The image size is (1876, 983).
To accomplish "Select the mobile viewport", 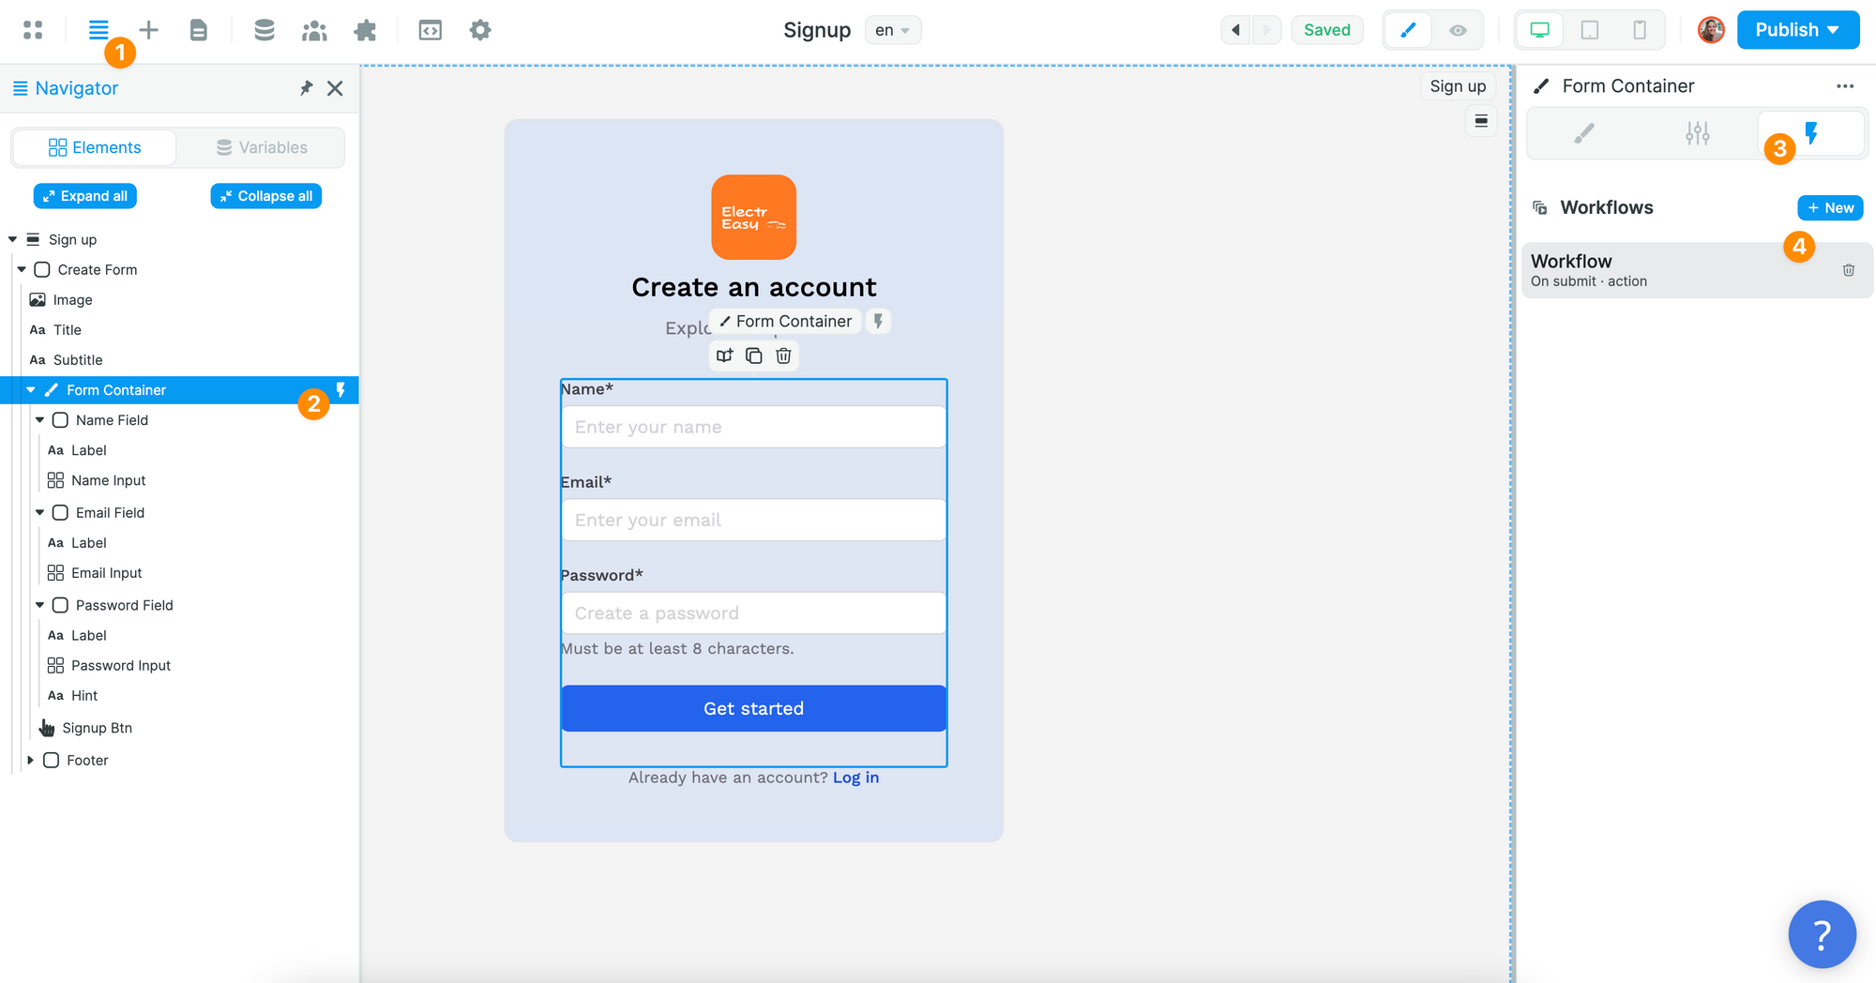I will (x=1640, y=30).
